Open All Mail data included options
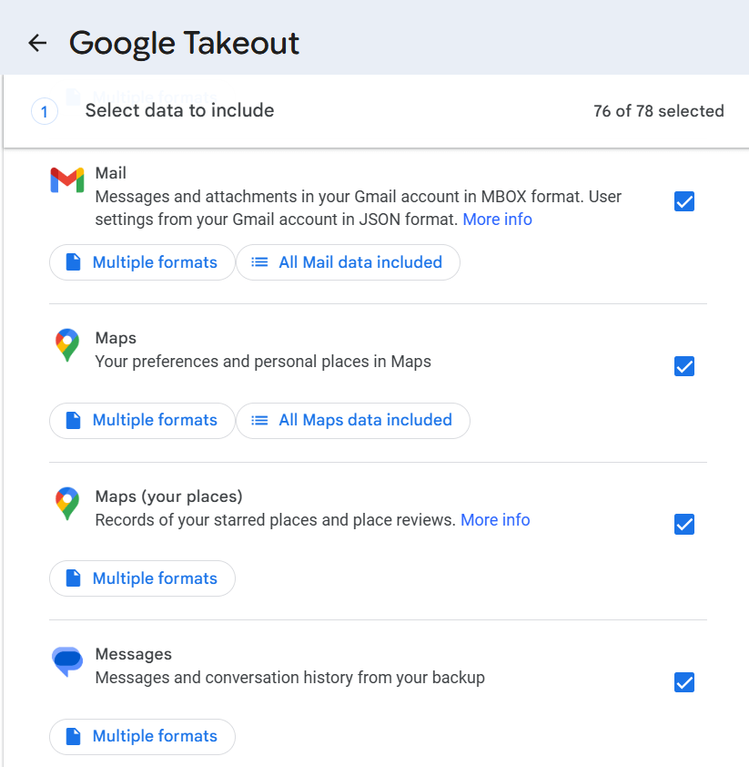The height and width of the screenshot is (767, 749). 348,261
